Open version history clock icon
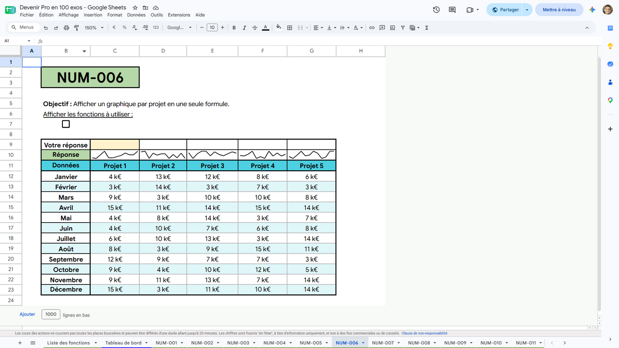Screen dimensions: 619x348 point(436,10)
